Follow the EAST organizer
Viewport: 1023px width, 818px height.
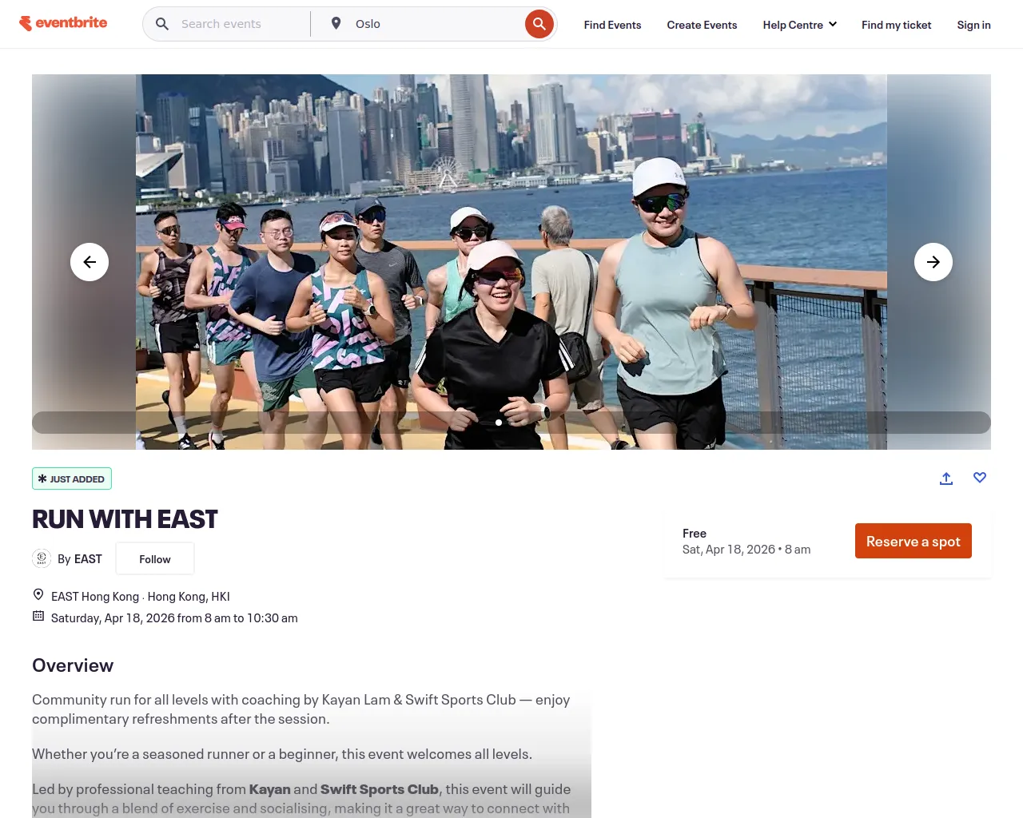click(x=155, y=558)
